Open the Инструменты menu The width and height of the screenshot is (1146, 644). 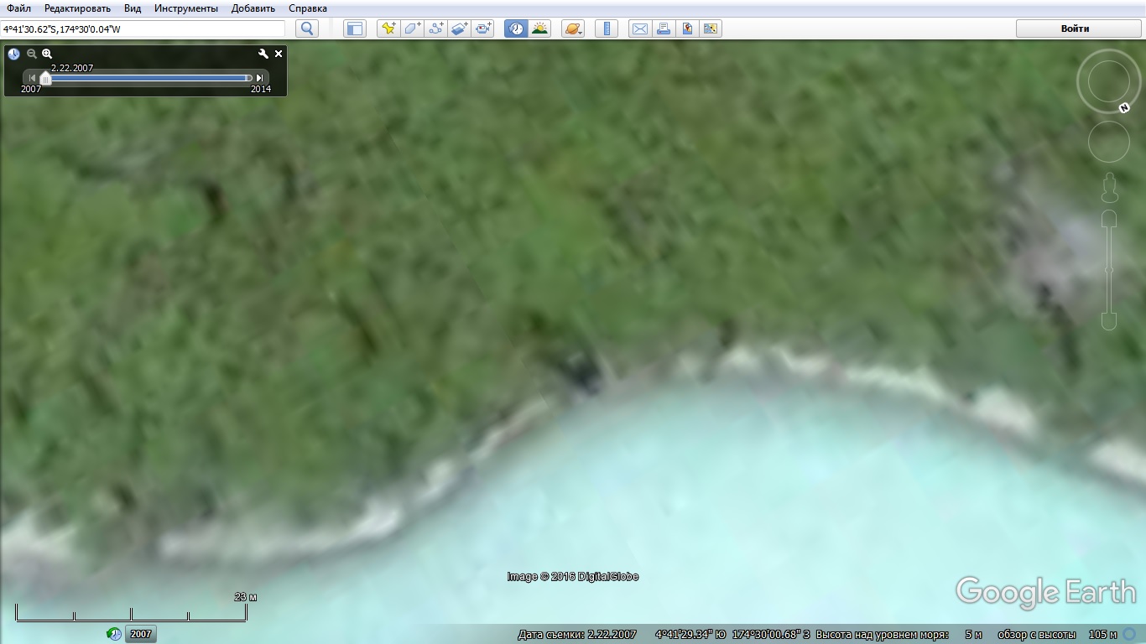pos(186,8)
